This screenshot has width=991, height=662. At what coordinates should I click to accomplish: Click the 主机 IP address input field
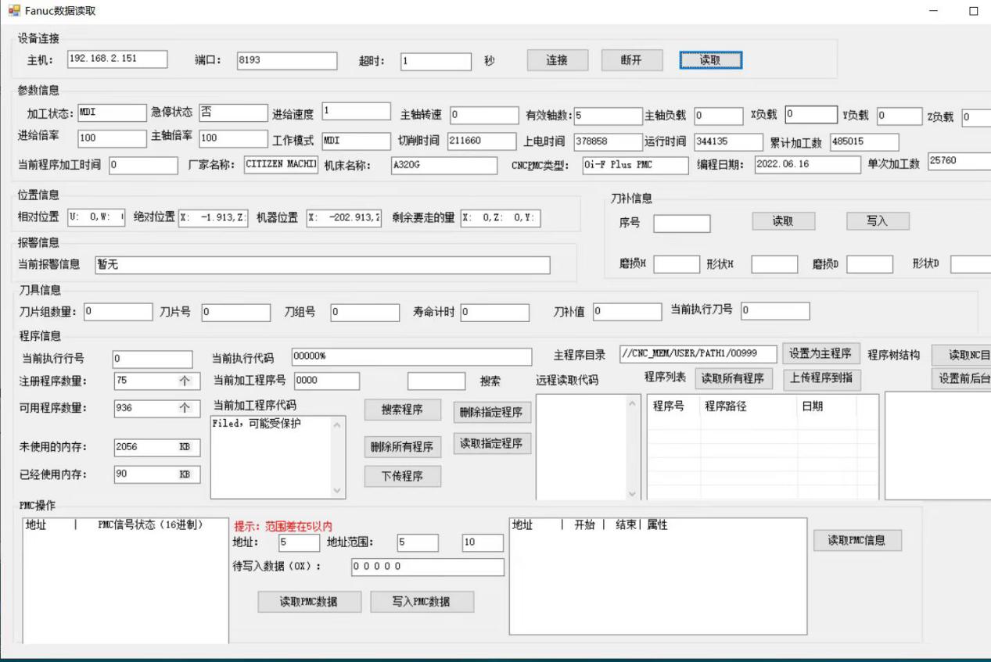tap(117, 59)
